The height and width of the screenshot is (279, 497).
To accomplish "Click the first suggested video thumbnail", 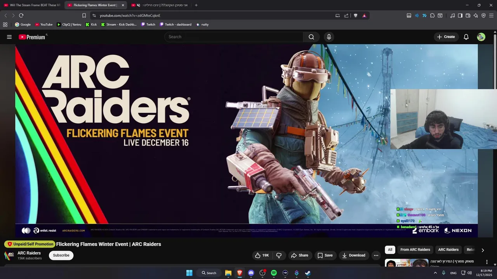I will (x=407, y=263).
